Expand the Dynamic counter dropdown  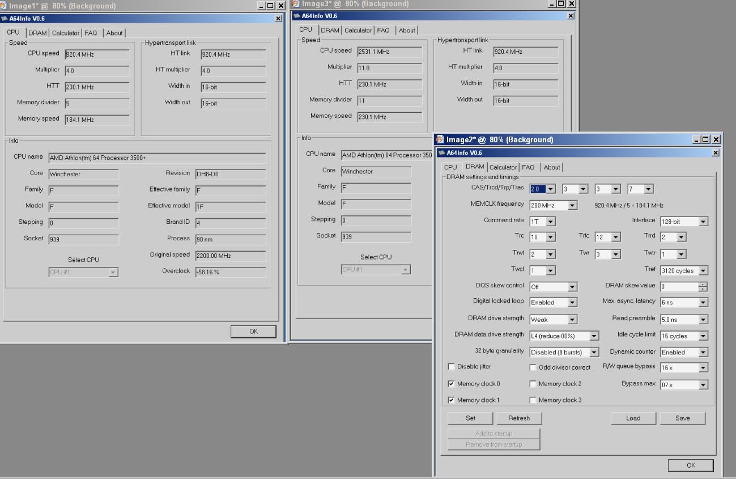click(703, 353)
